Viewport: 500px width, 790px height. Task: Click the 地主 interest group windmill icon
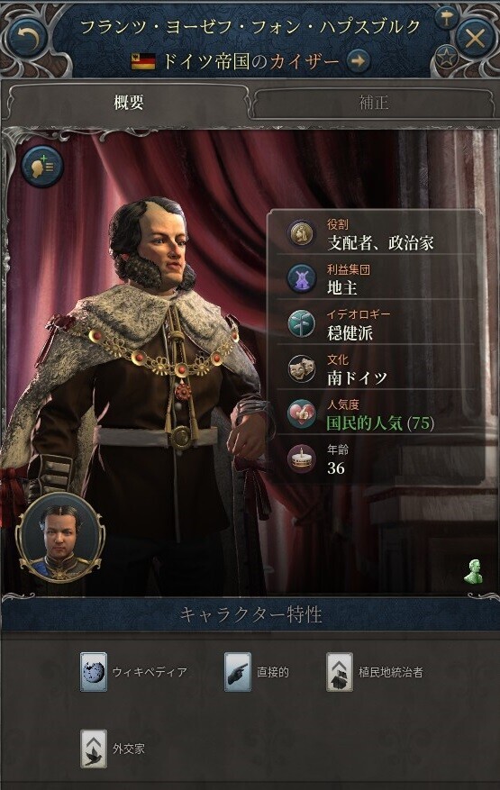(x=301, y=278)
